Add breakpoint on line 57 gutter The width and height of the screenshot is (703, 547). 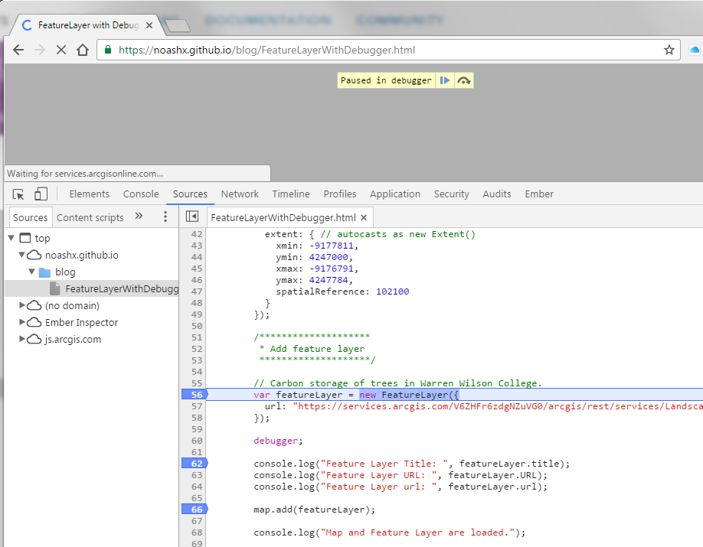click(x=196, y=406)
